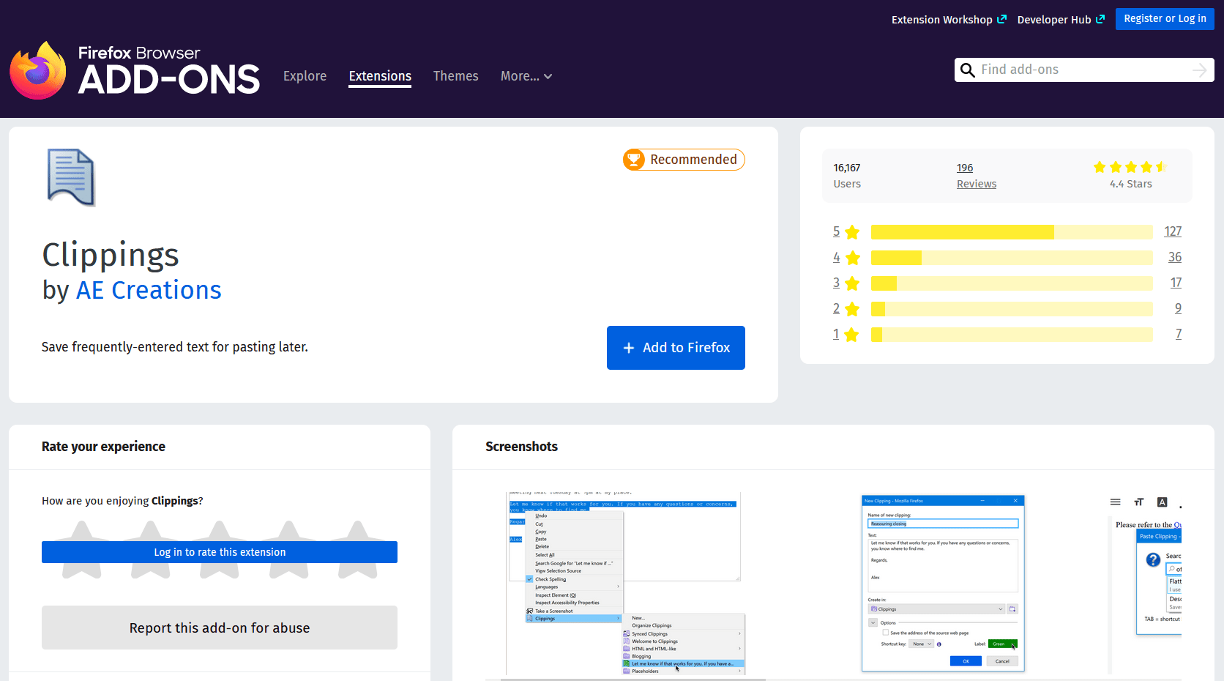Filter reviews by the 5-star rating bar
This screenshot has width=1224, height=681.
(x=1010, y=232)
